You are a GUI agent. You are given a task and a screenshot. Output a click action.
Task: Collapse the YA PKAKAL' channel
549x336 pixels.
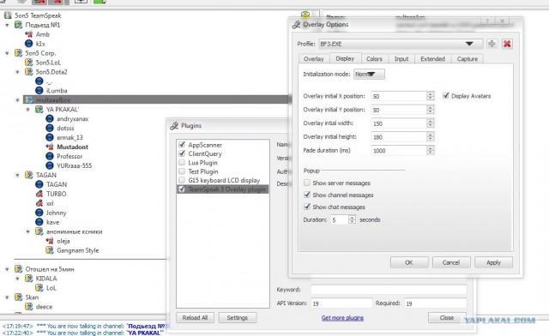[28, 110]
